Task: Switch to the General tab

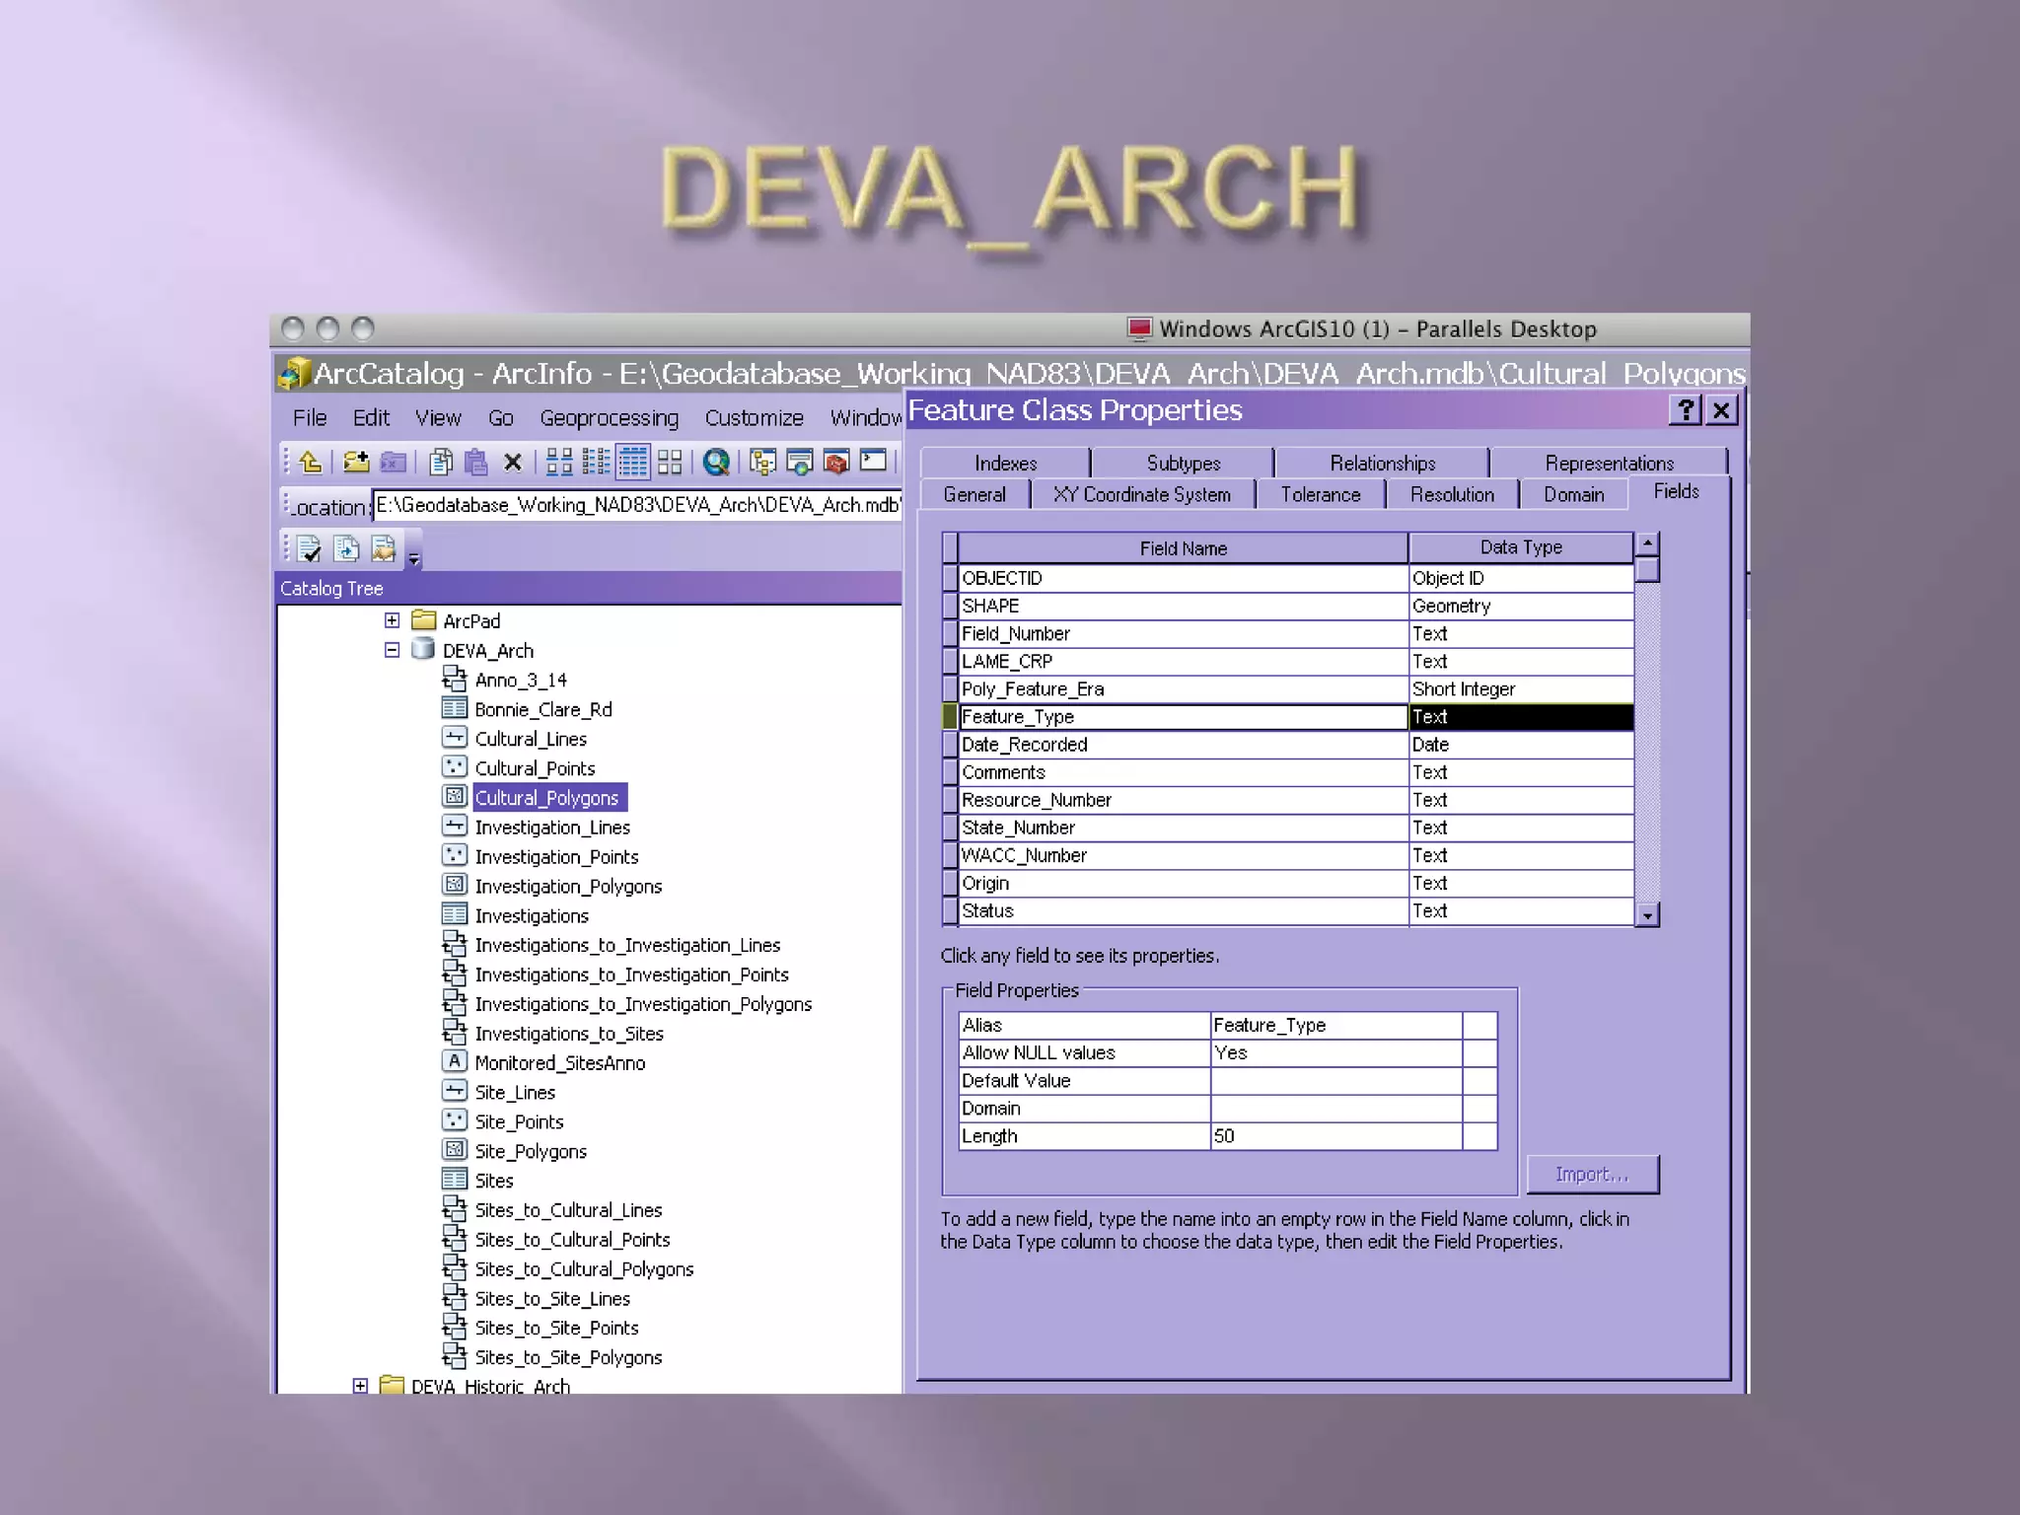Action: click(x=974, y=494)
